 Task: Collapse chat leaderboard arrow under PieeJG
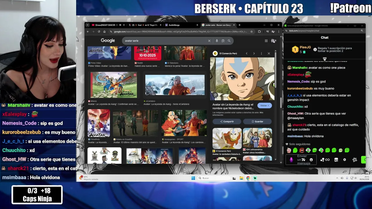[x=325, y=59]
